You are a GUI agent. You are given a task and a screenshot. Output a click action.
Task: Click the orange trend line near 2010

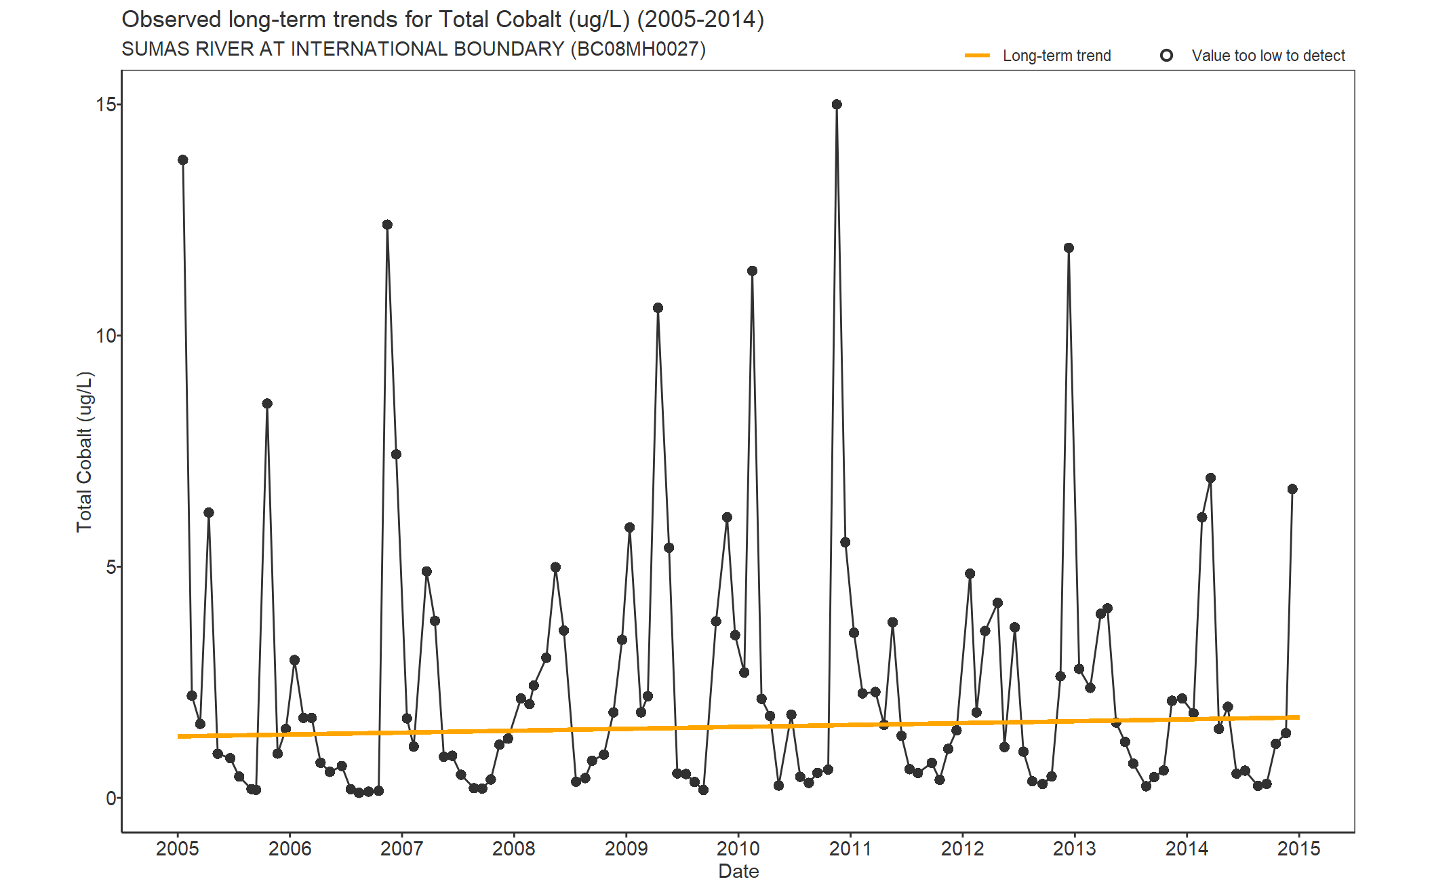(x=738, y=727)
